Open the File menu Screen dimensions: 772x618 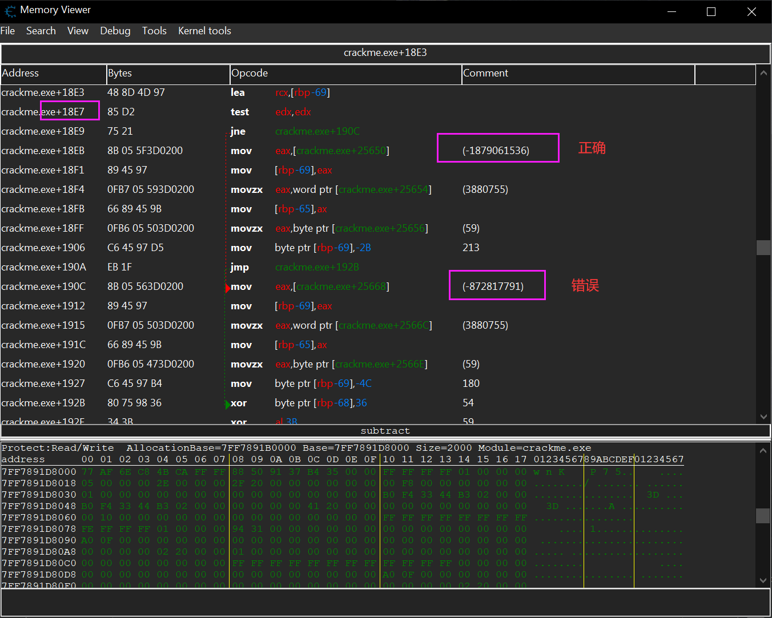click(x=8, y=31)
